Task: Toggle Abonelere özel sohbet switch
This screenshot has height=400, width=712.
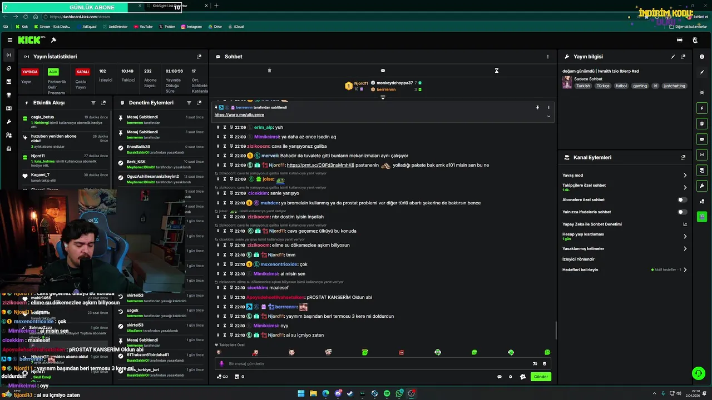Action: 682,199
